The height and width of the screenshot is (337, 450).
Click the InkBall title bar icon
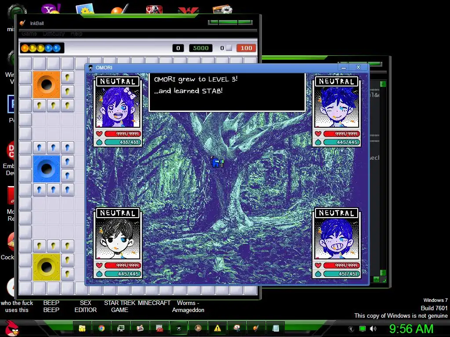point(23,23)
